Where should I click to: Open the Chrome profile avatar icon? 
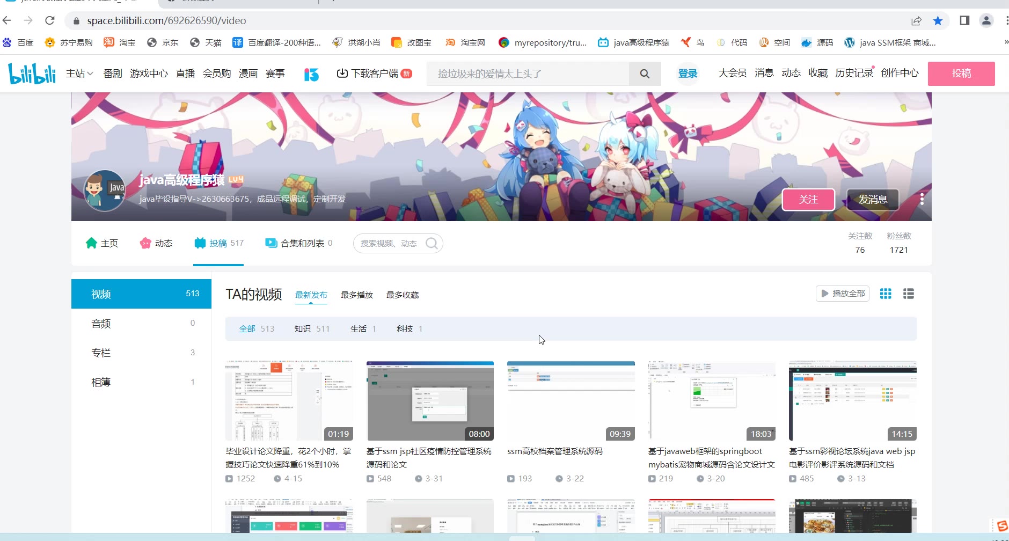point(986,20)
